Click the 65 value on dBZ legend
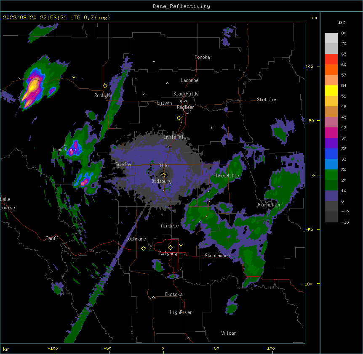363x354 pixels. pos(344,54)
